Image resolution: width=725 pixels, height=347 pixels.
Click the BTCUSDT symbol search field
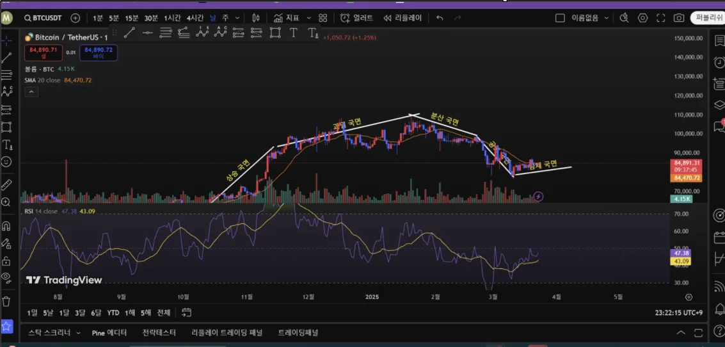[47, 18]
